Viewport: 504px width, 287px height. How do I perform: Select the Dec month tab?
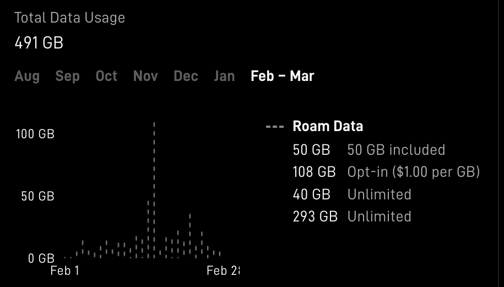[186, 76]
